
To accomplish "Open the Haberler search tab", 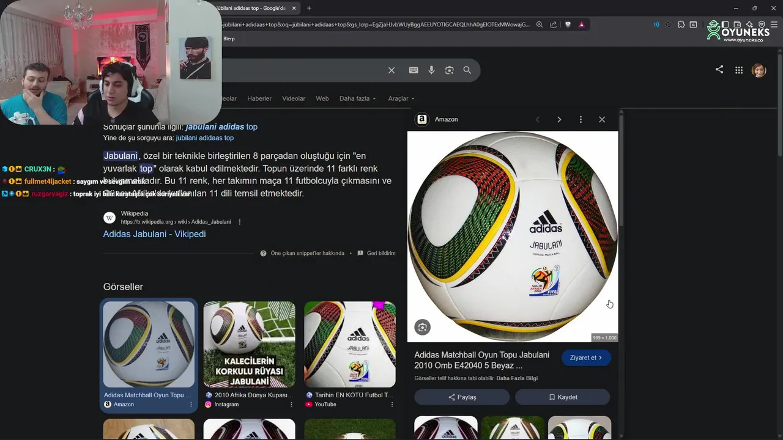I will click(259, 98).
